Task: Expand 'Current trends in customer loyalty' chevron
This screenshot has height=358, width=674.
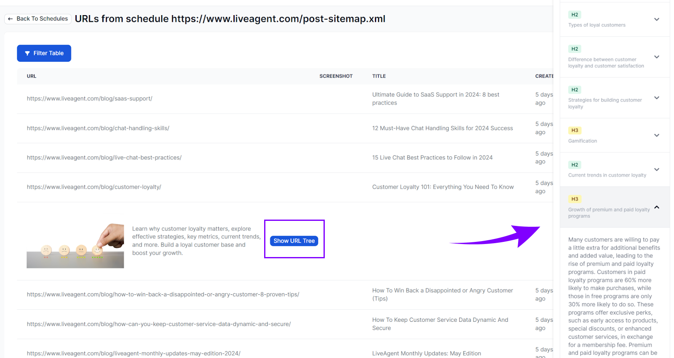Action: [657, 170]
